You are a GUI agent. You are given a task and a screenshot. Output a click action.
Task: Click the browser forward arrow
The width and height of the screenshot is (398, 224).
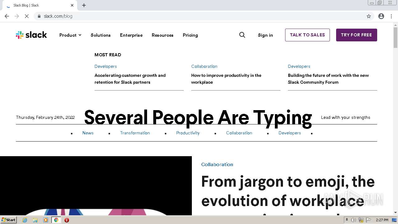17,16
